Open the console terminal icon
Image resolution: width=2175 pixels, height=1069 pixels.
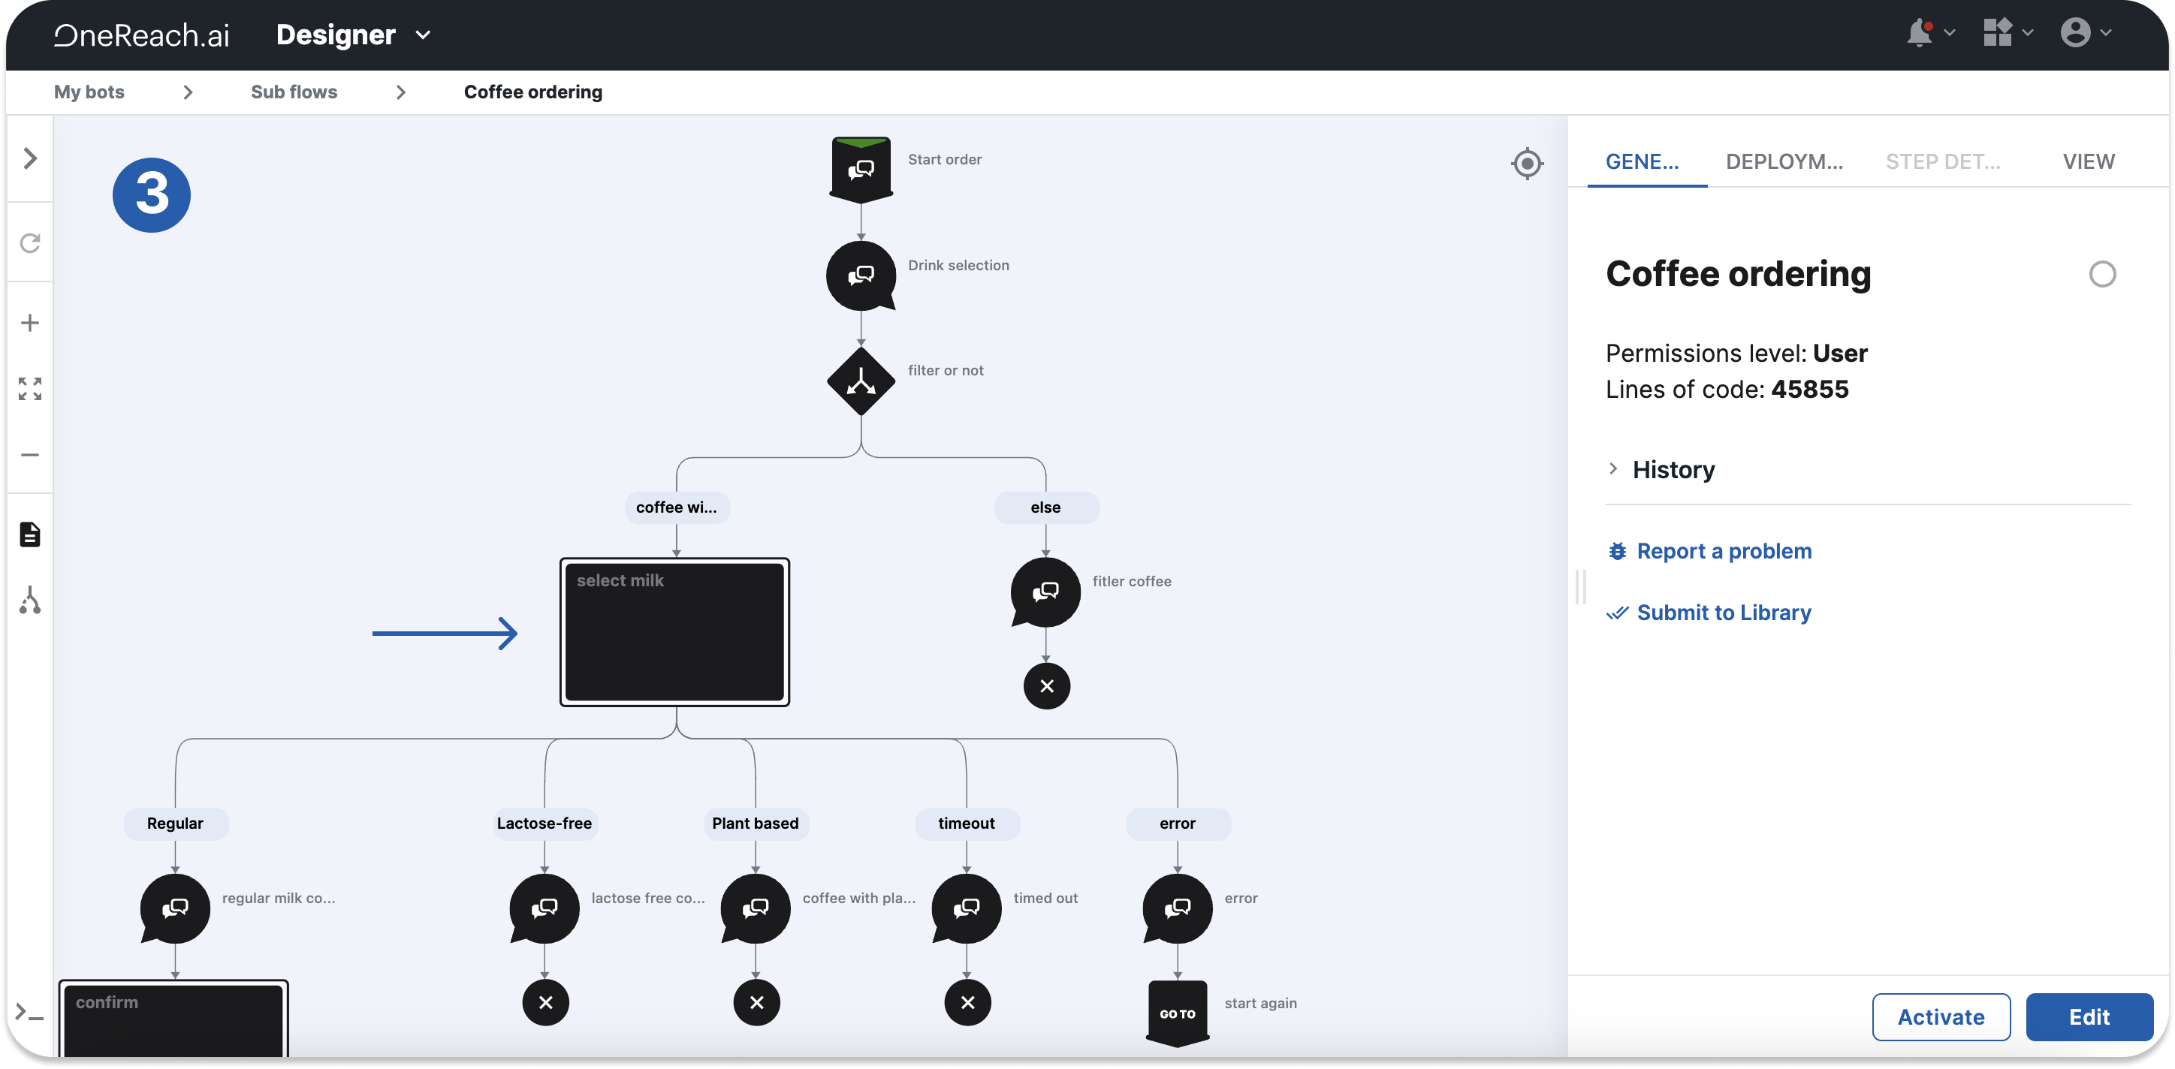coord(30,1013)
